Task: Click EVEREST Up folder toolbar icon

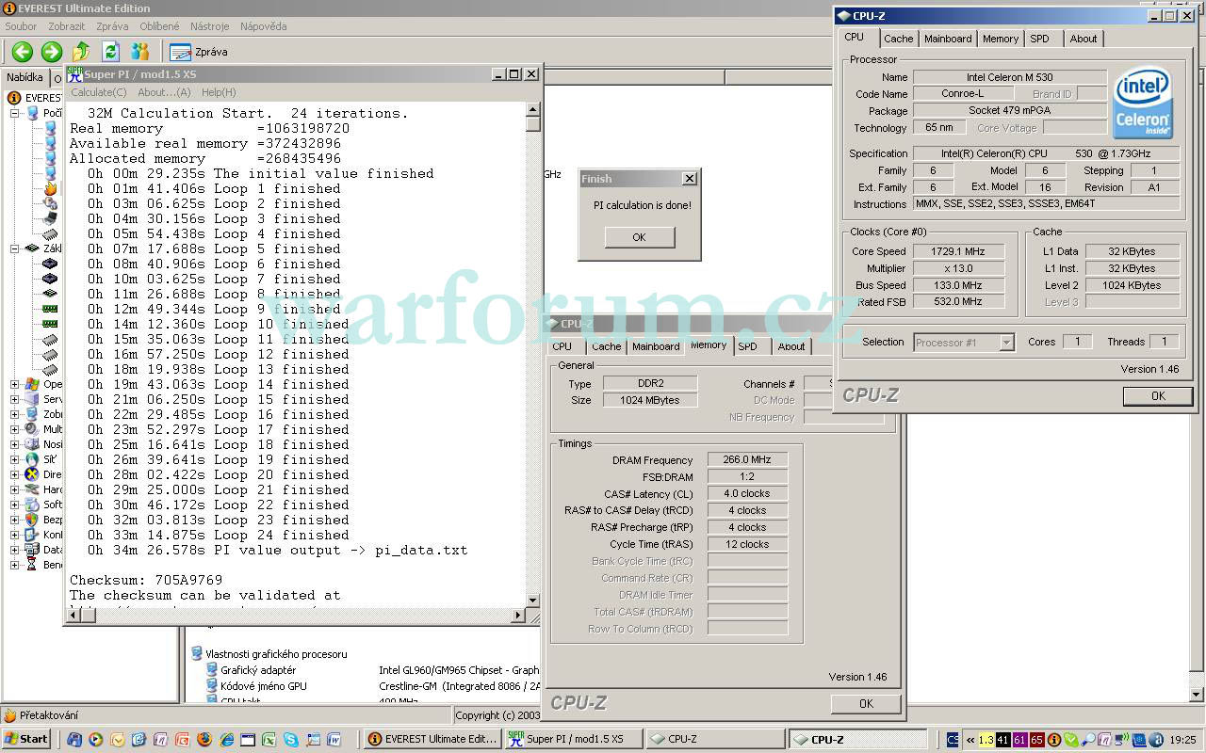Action: click(x=81, y=52)
